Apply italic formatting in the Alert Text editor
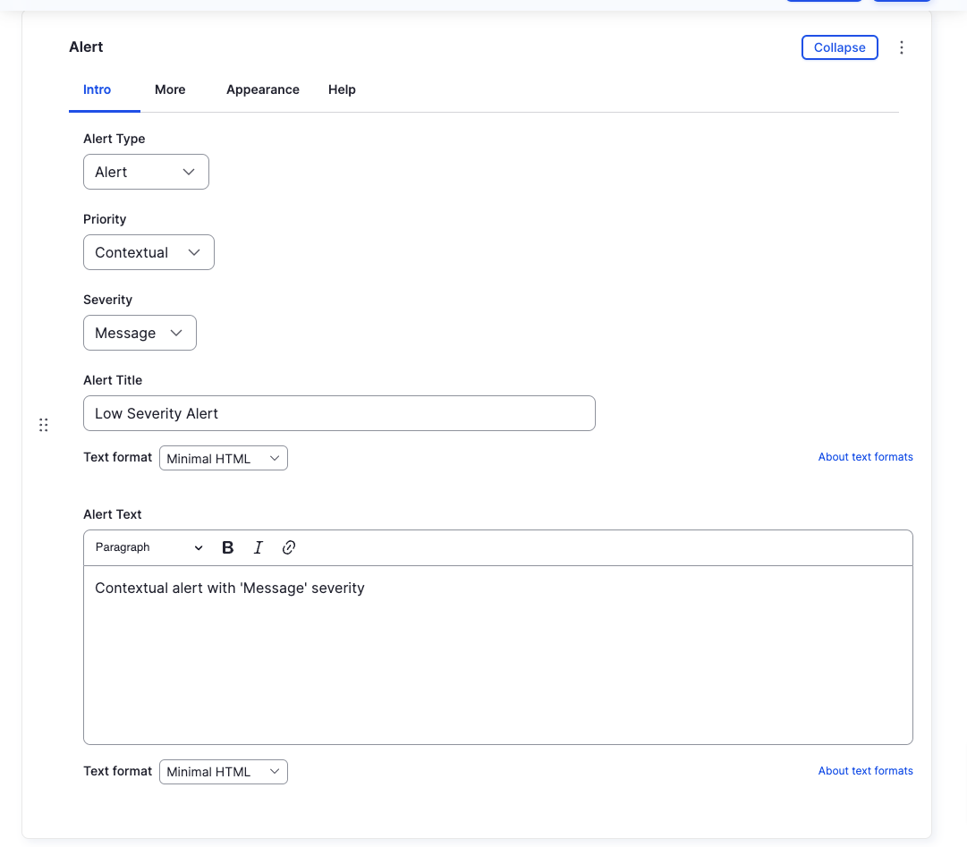This screenshot has width=967, height=847. (258, 546)
